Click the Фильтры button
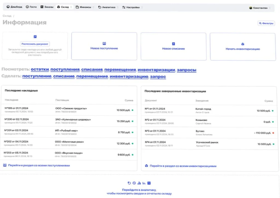Image resolution: width=280 pixels, height=198 pixels. (266, 23)
